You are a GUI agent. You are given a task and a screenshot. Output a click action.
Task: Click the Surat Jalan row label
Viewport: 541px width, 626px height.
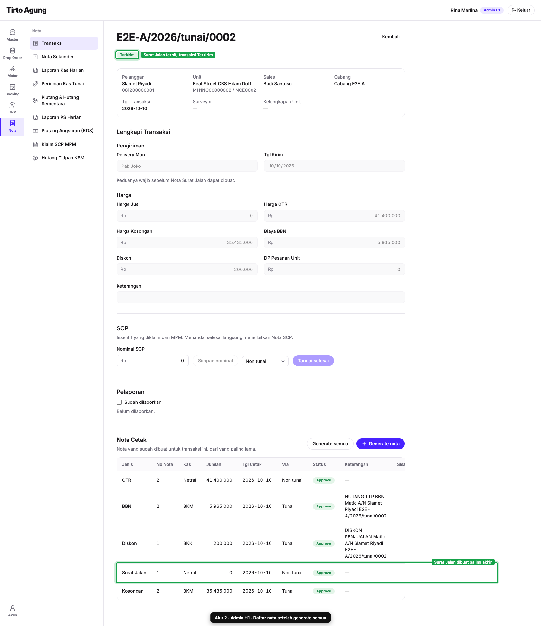[x=134, y=573]
